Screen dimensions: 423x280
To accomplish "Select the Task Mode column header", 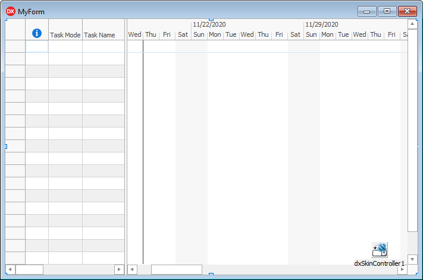I will point(65,35).
